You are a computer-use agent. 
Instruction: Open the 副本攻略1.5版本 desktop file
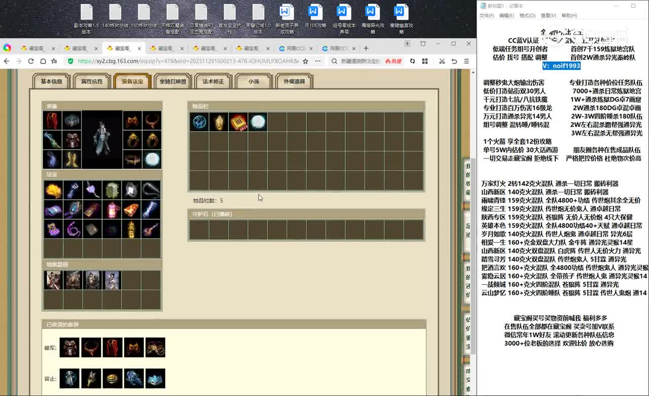pyautogui.click(x=86, y=19)
